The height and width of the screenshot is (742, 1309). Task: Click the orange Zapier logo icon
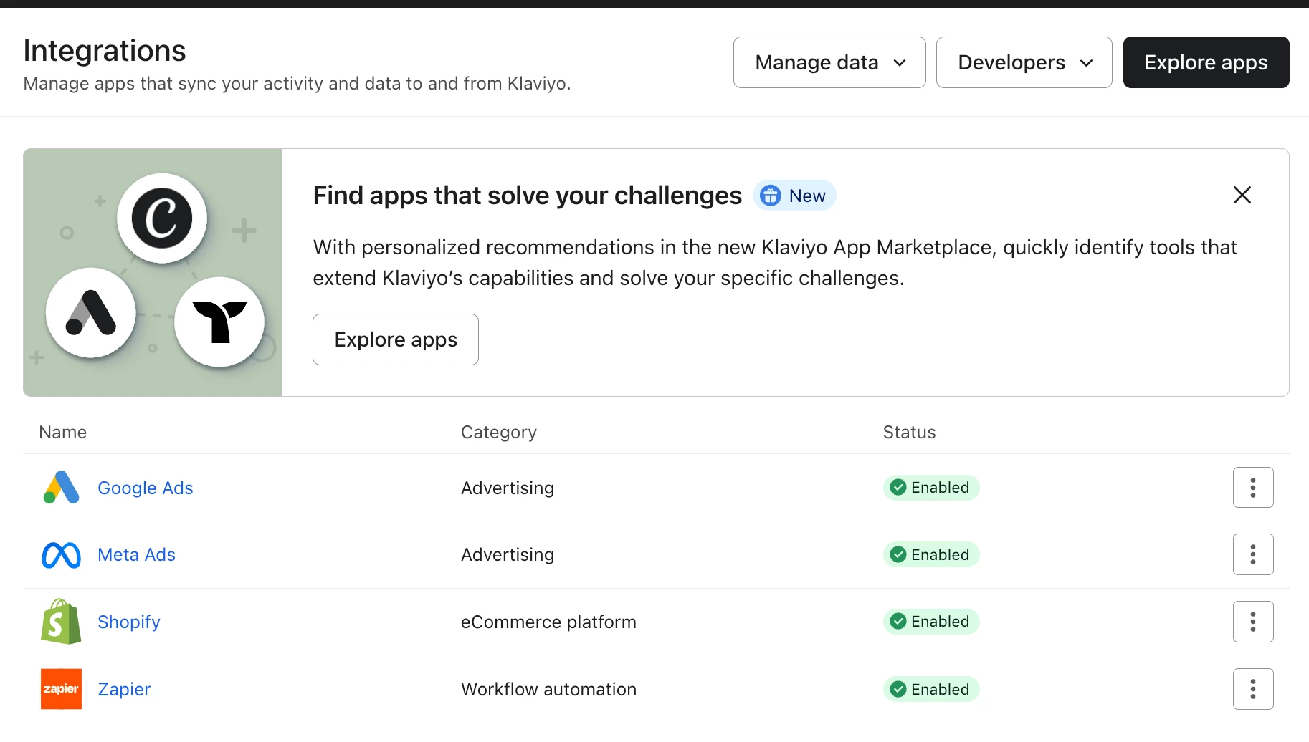tap(61, 689)
